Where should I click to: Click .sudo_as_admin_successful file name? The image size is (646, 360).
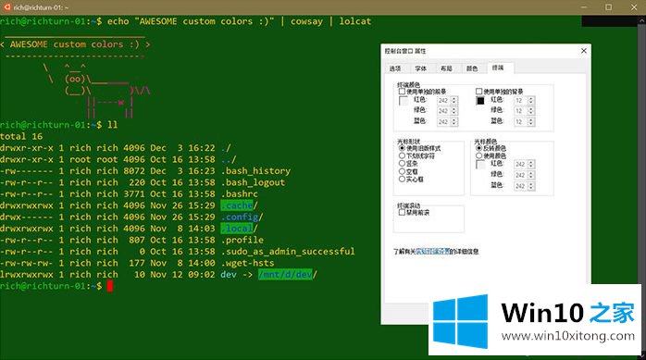(288, 251)
